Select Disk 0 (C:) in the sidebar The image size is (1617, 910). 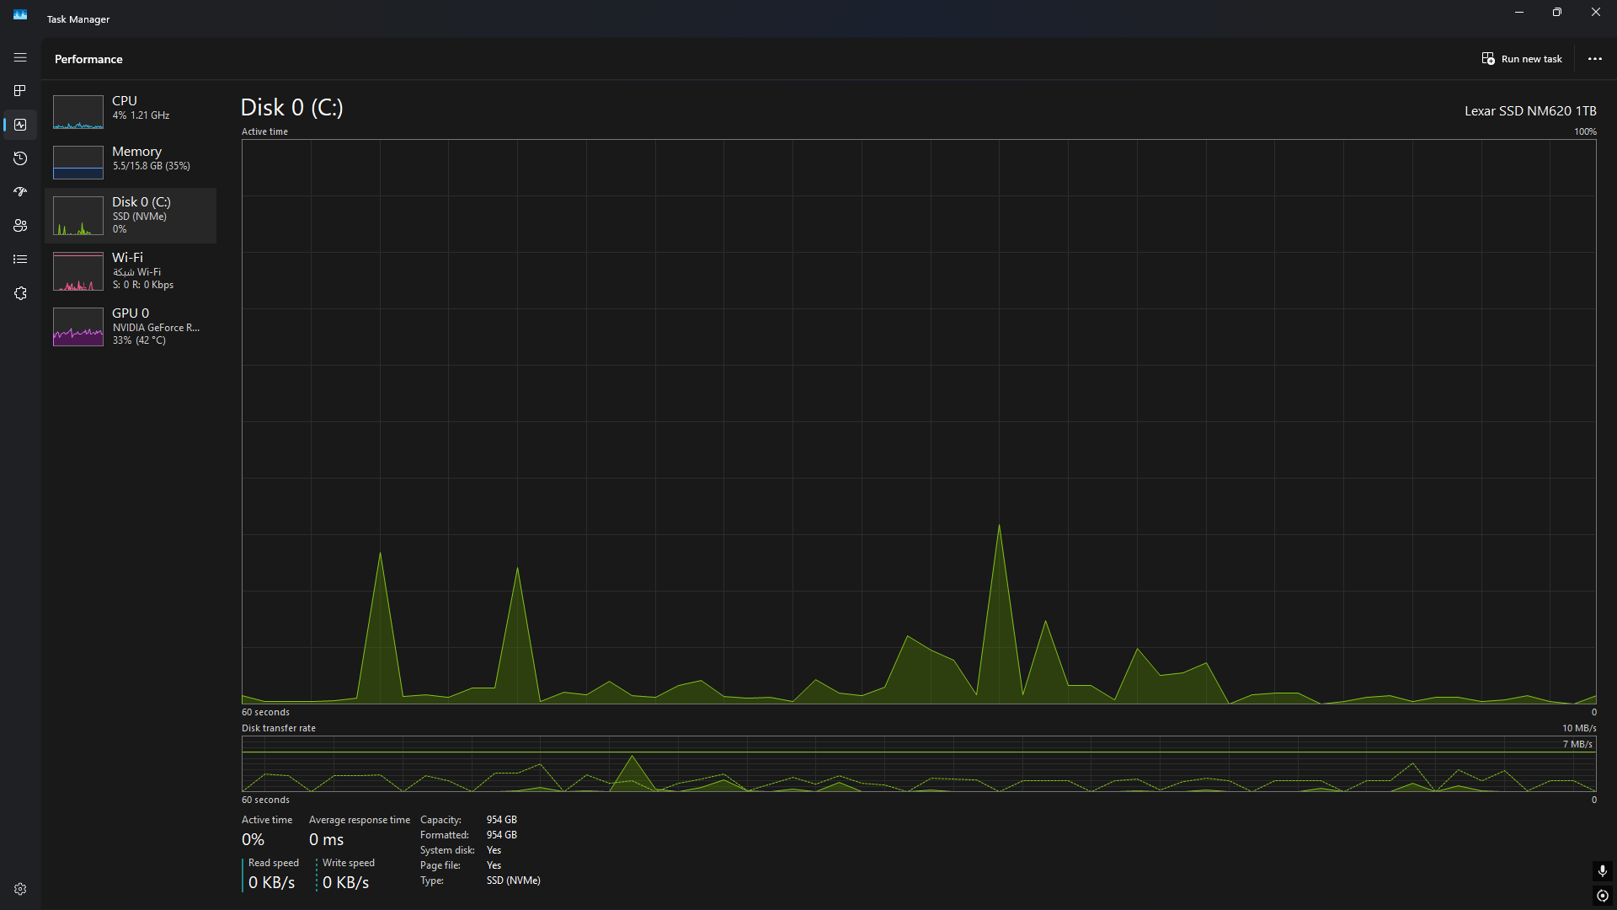coord(131,216)
